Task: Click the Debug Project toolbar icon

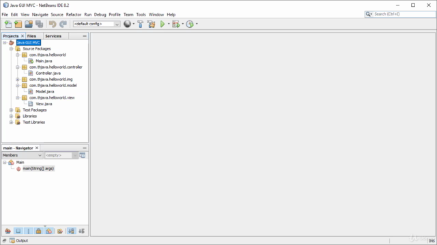Action: tap(176, 24)
